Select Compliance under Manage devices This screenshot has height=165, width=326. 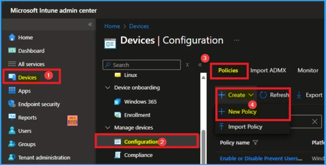[x=138, y=155]
